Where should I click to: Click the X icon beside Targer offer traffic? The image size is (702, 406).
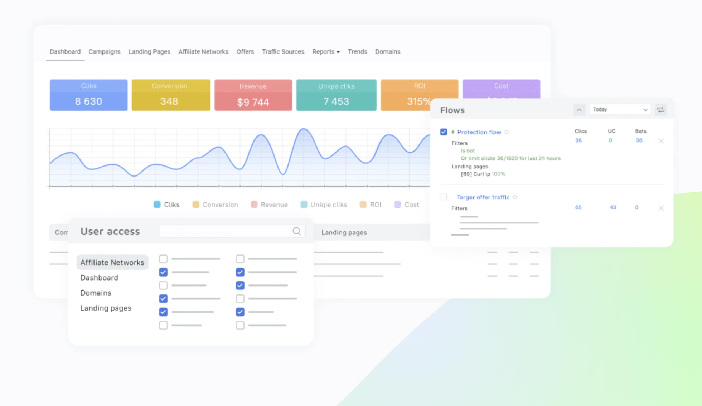click(661, 208)
